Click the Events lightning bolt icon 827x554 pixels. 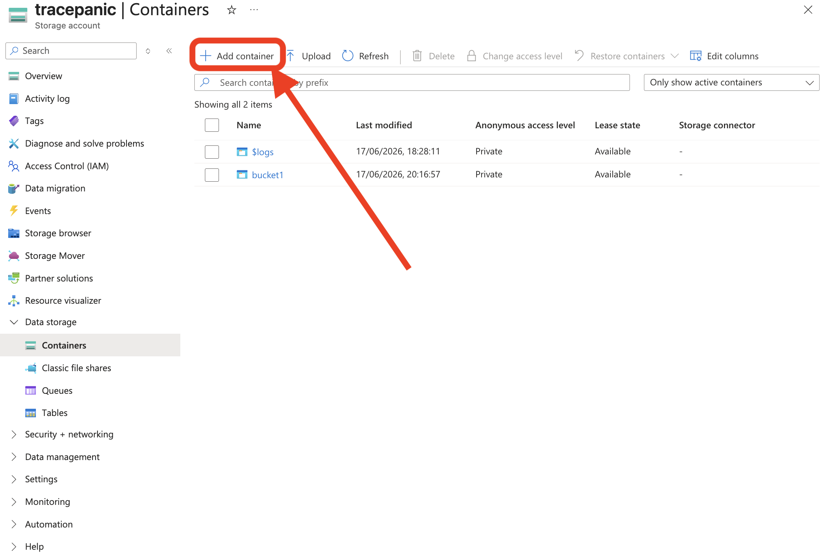(x=14, y=211)
